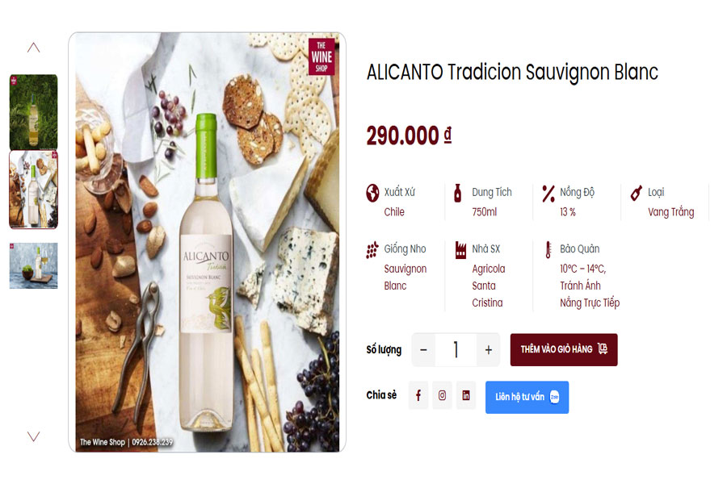This screenshot has height=484, width=727.
Task: Share on LinkedIn icon
Action: click(x=466, y=395)
